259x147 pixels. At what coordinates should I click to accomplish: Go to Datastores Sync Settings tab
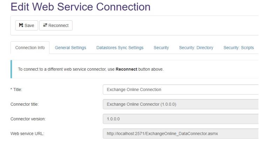coord(120,48)
